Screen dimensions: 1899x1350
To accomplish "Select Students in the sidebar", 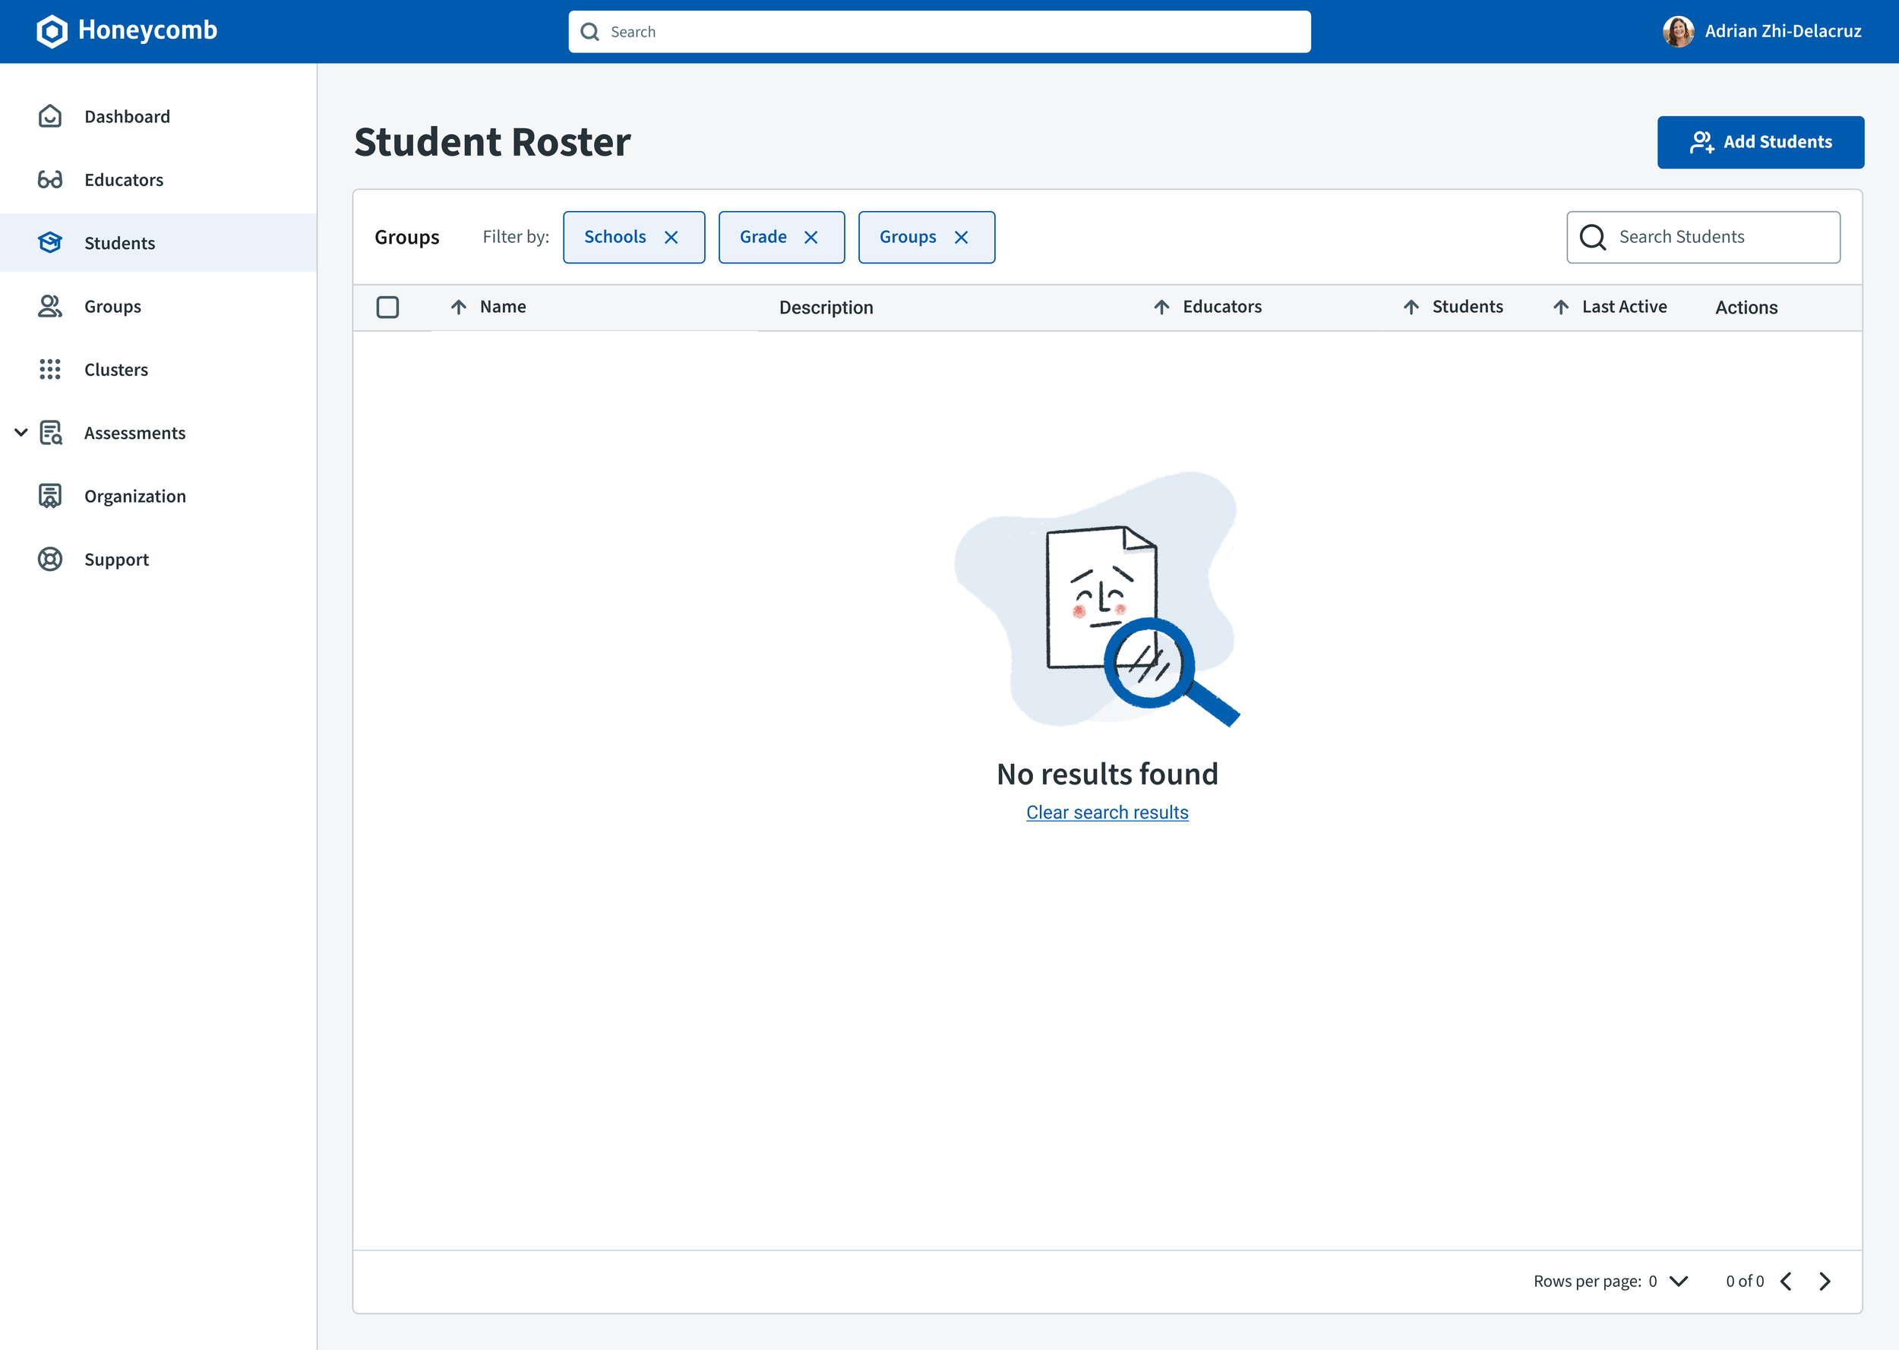I will click(120, 244).
